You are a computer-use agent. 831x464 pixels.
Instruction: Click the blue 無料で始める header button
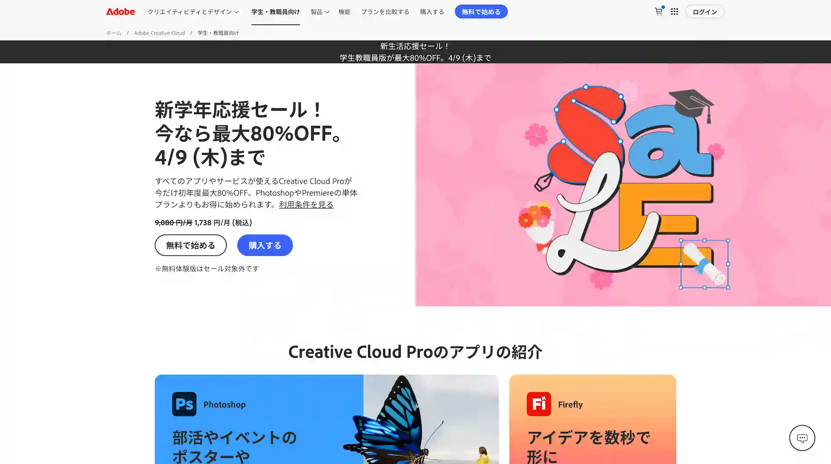coord(481,12)
